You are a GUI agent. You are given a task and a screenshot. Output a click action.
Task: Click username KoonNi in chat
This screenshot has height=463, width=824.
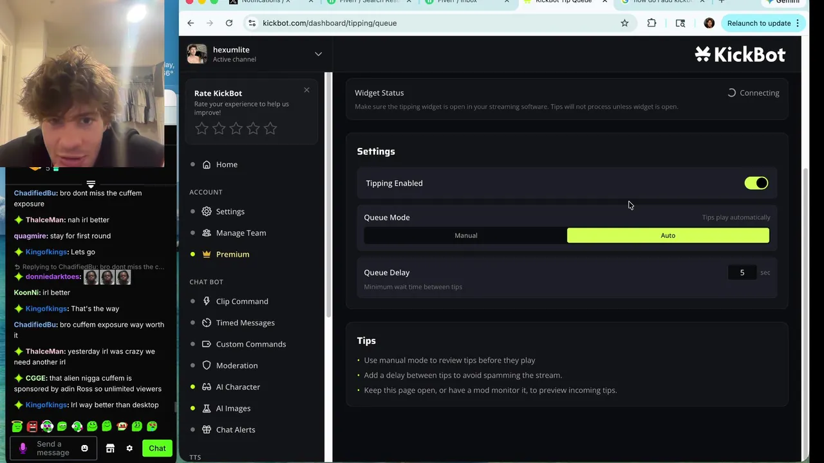(26, 293)
